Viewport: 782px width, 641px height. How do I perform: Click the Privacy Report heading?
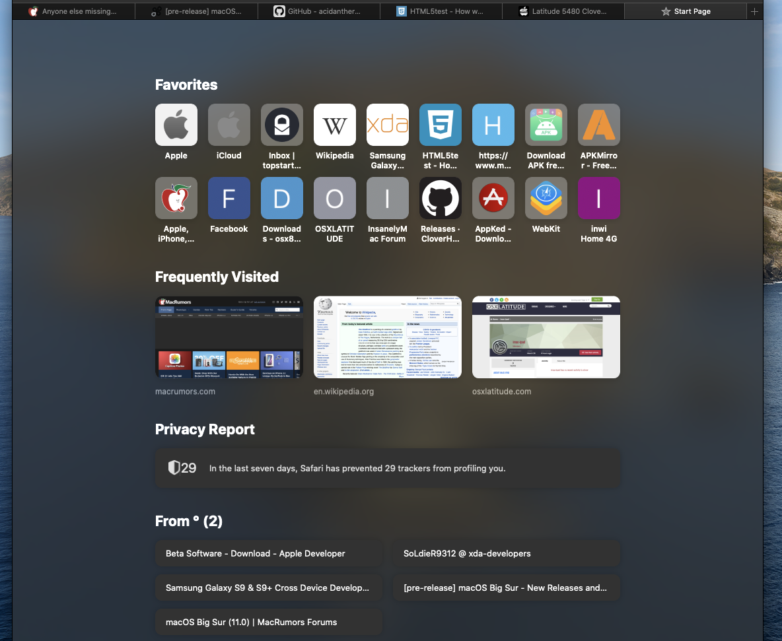205,429
